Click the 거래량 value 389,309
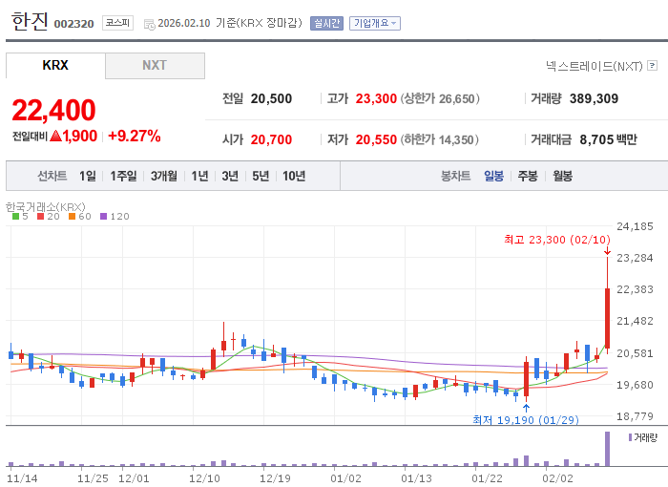The width and height of the screenshot is (668, 487). pos(594,98)
